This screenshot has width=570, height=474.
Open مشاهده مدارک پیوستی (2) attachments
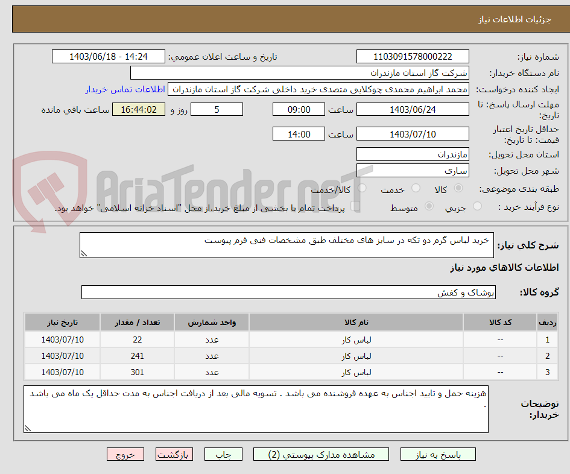pos(321,454)
